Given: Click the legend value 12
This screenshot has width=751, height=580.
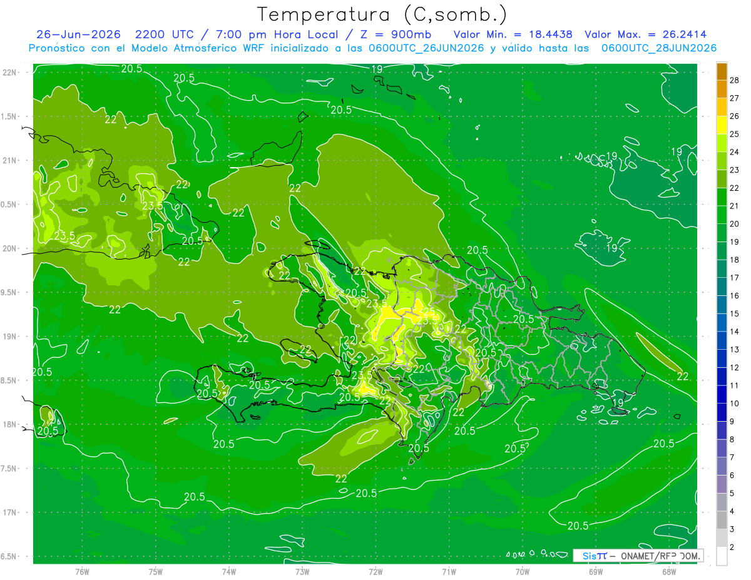Looking at the screenshot, I should click(735, 368).
